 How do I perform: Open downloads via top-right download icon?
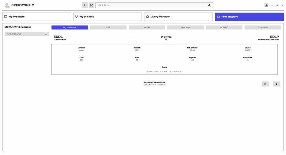pos(266,5)
